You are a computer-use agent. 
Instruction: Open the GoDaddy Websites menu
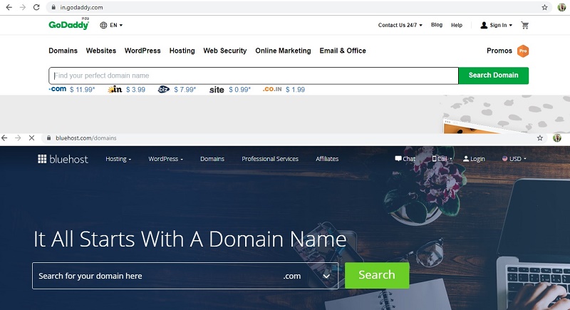(x=101, y=51)
